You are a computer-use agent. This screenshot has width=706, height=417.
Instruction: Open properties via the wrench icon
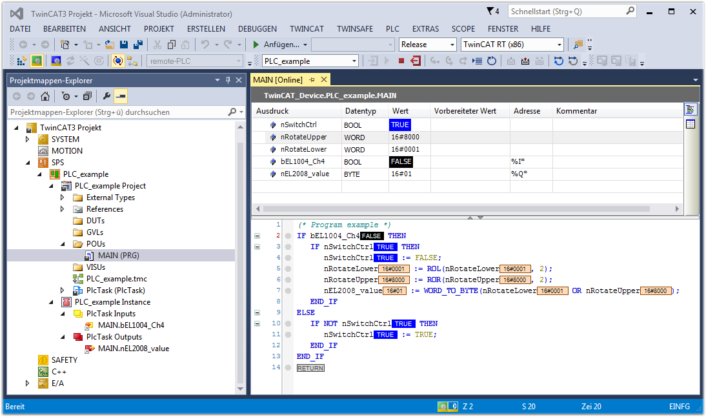click(106, 97)
